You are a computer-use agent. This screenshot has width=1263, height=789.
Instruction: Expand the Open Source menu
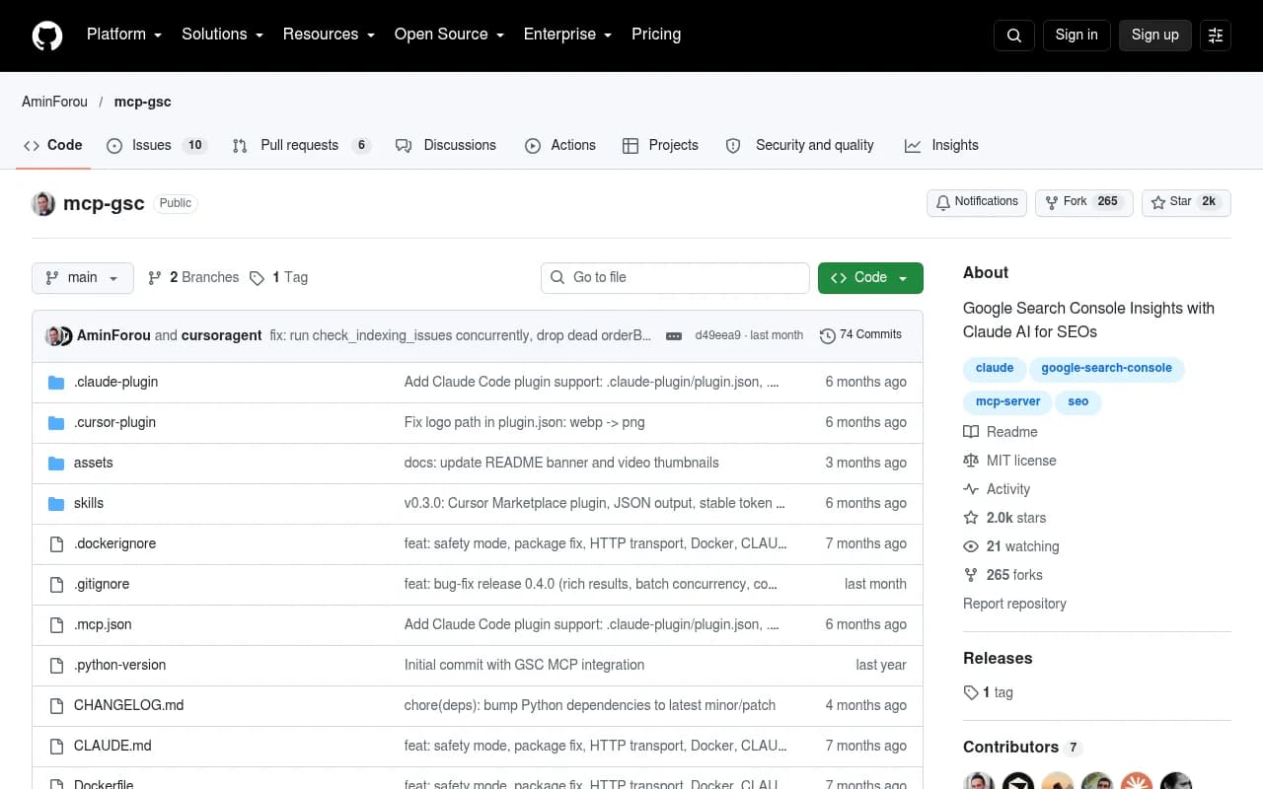pos(449,34)
